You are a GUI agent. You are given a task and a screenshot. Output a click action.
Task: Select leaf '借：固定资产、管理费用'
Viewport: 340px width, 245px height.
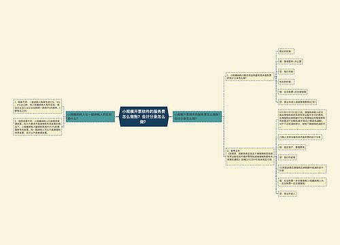[x=292, y=147]
